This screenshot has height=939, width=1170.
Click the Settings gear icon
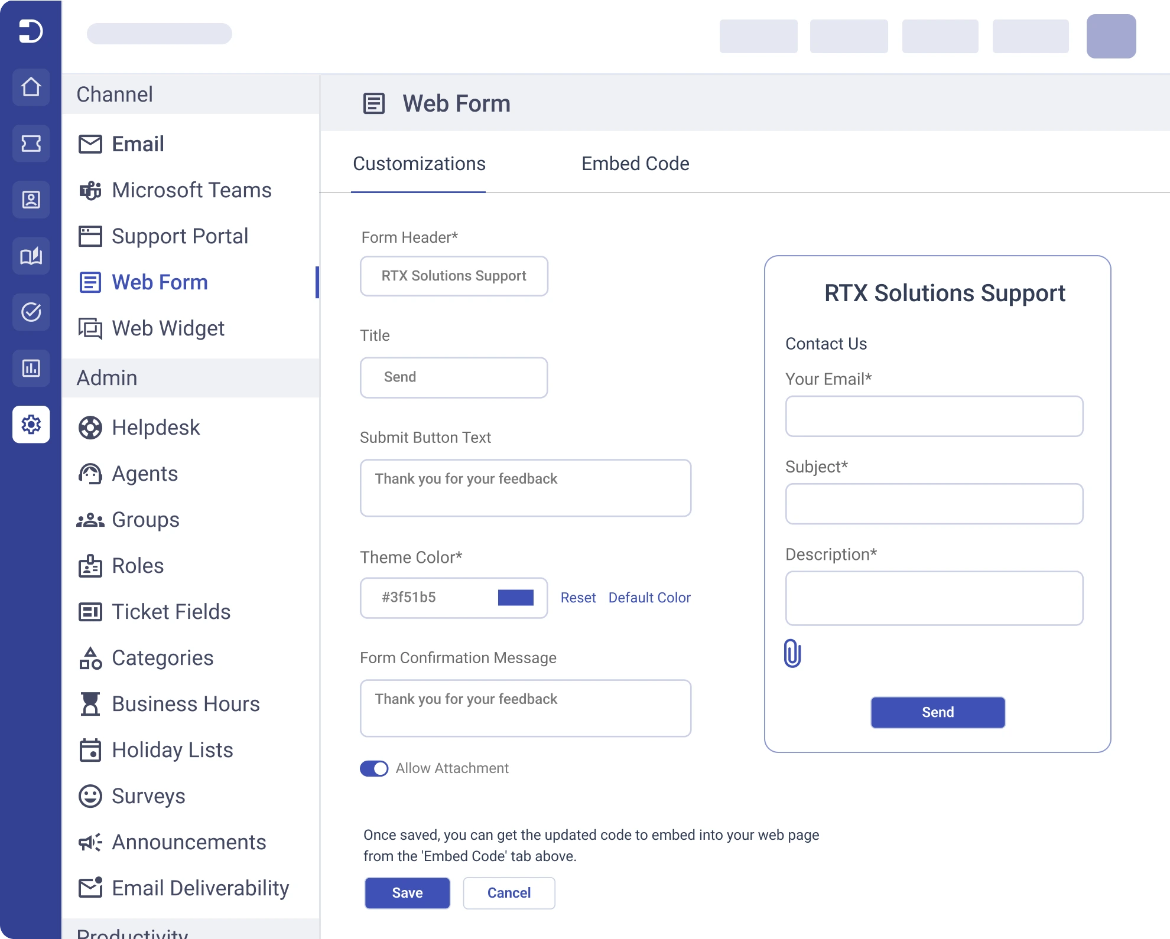[31, 424]
